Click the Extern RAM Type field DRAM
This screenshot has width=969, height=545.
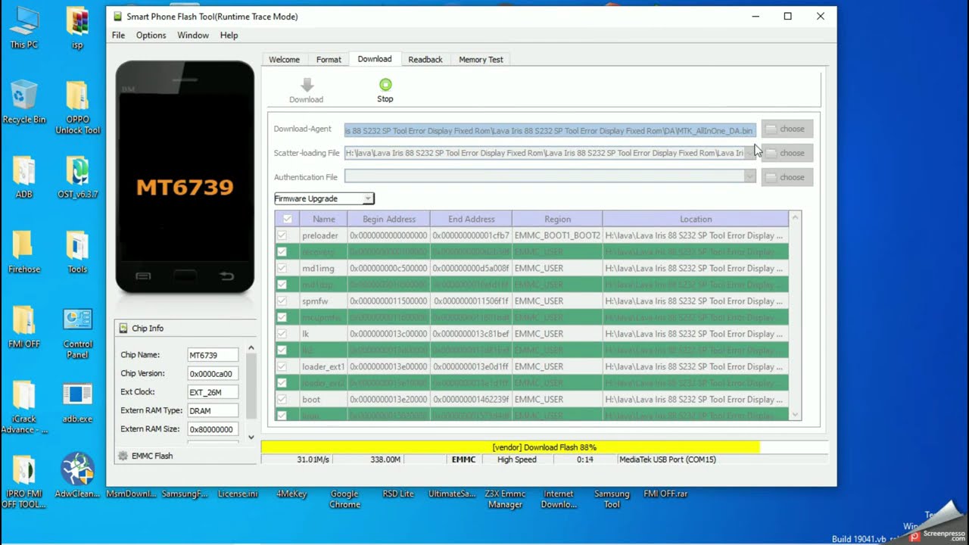(213, 410)
